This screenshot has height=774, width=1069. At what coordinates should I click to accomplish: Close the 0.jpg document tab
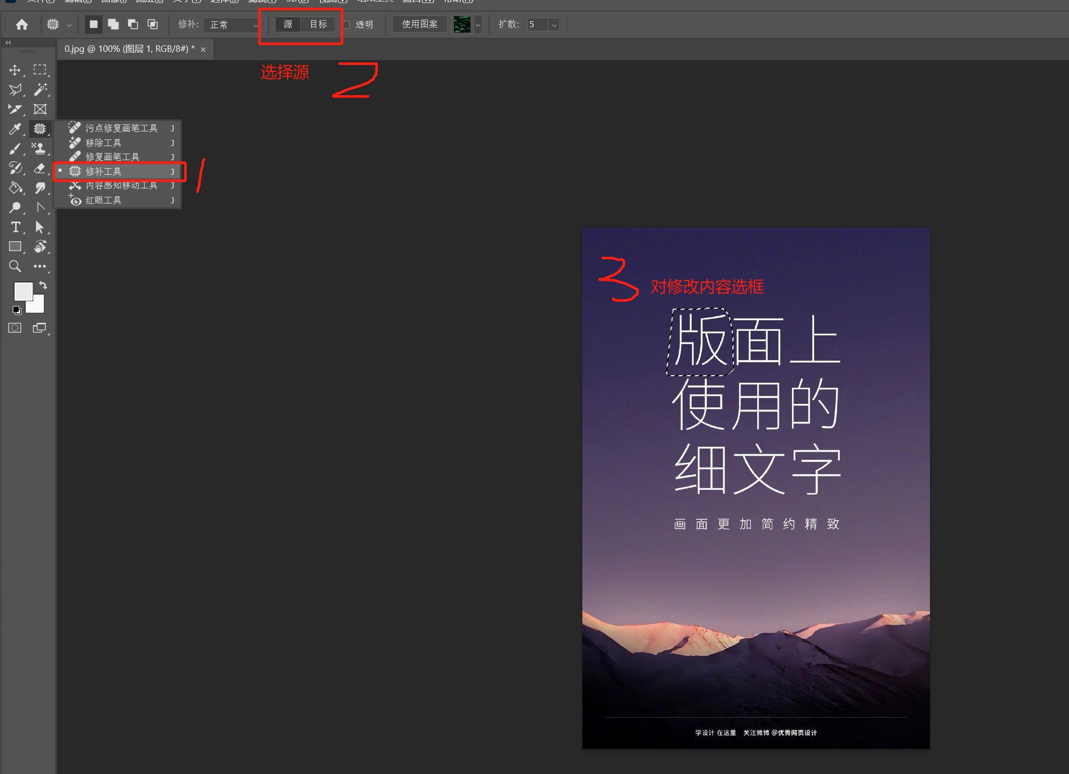(x=203, y=49)
